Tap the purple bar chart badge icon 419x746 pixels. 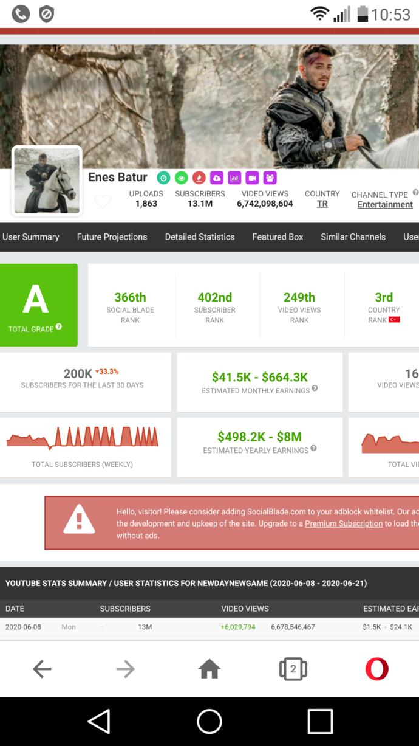point(234,178)
